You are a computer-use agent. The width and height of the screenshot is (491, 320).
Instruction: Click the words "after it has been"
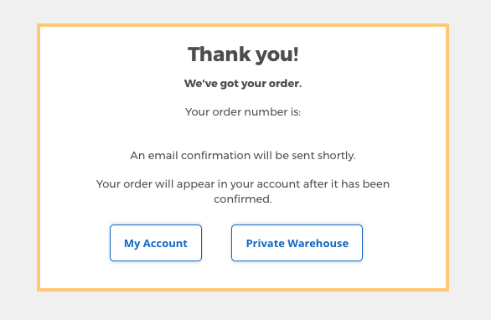point(346,183)
